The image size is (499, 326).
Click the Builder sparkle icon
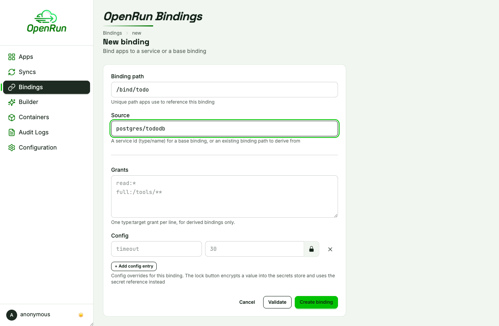(x=12, y=102)
